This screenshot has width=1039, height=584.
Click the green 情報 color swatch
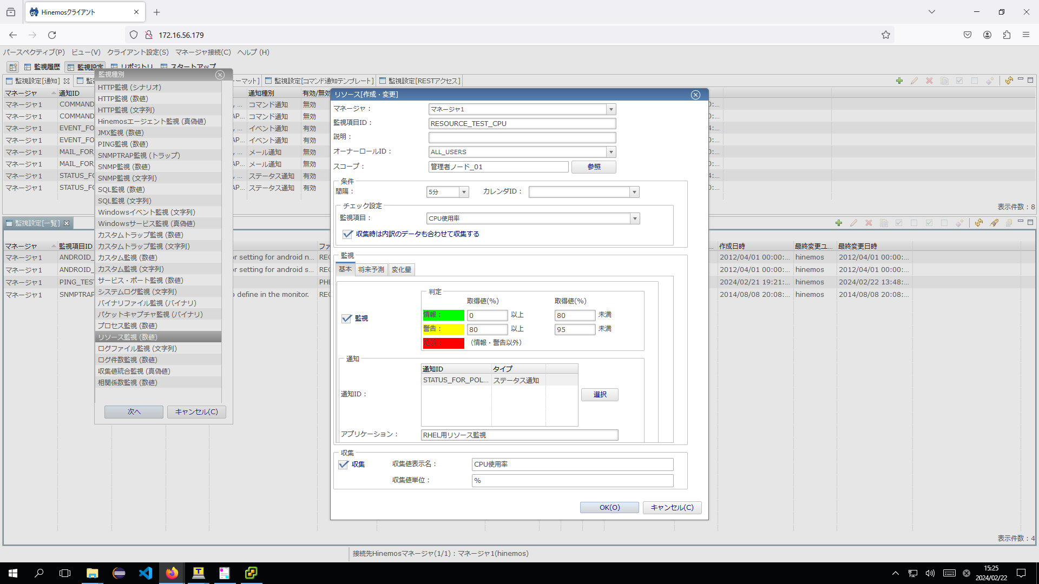443,315
